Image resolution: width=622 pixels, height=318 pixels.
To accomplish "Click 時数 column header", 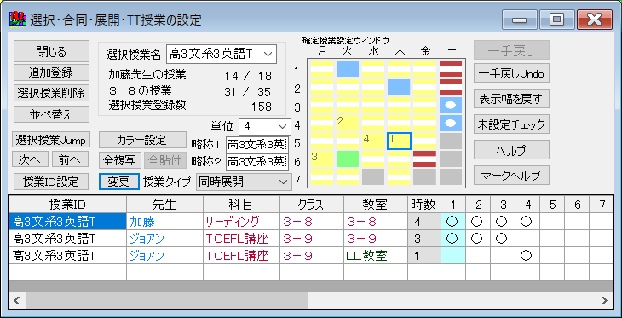I will [x=424, y=205].
